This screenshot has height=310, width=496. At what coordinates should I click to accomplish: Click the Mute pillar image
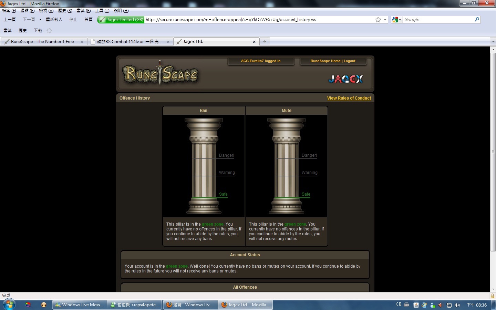[286, 166]
